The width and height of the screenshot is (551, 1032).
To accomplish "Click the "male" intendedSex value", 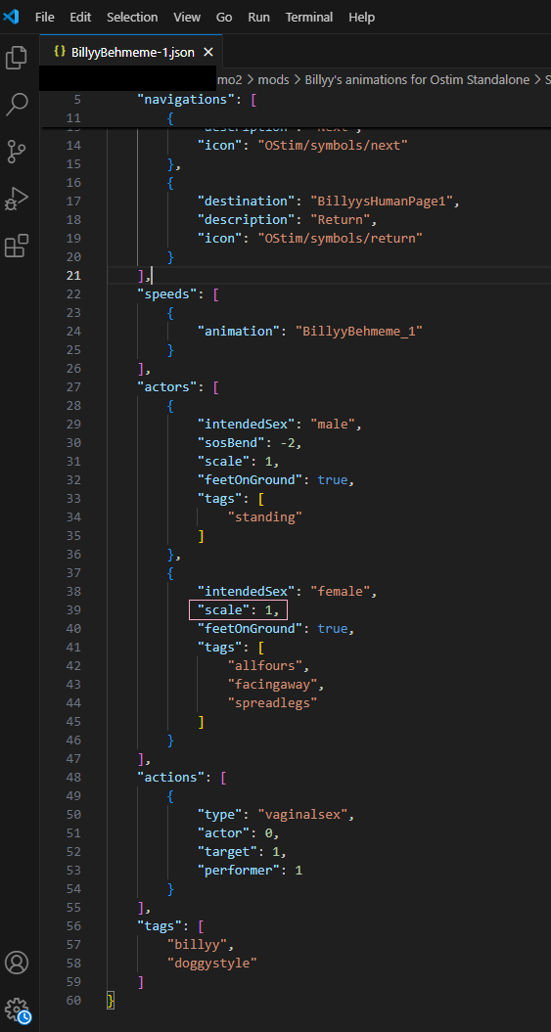I will pyautogui.click(x=332, y=424).
